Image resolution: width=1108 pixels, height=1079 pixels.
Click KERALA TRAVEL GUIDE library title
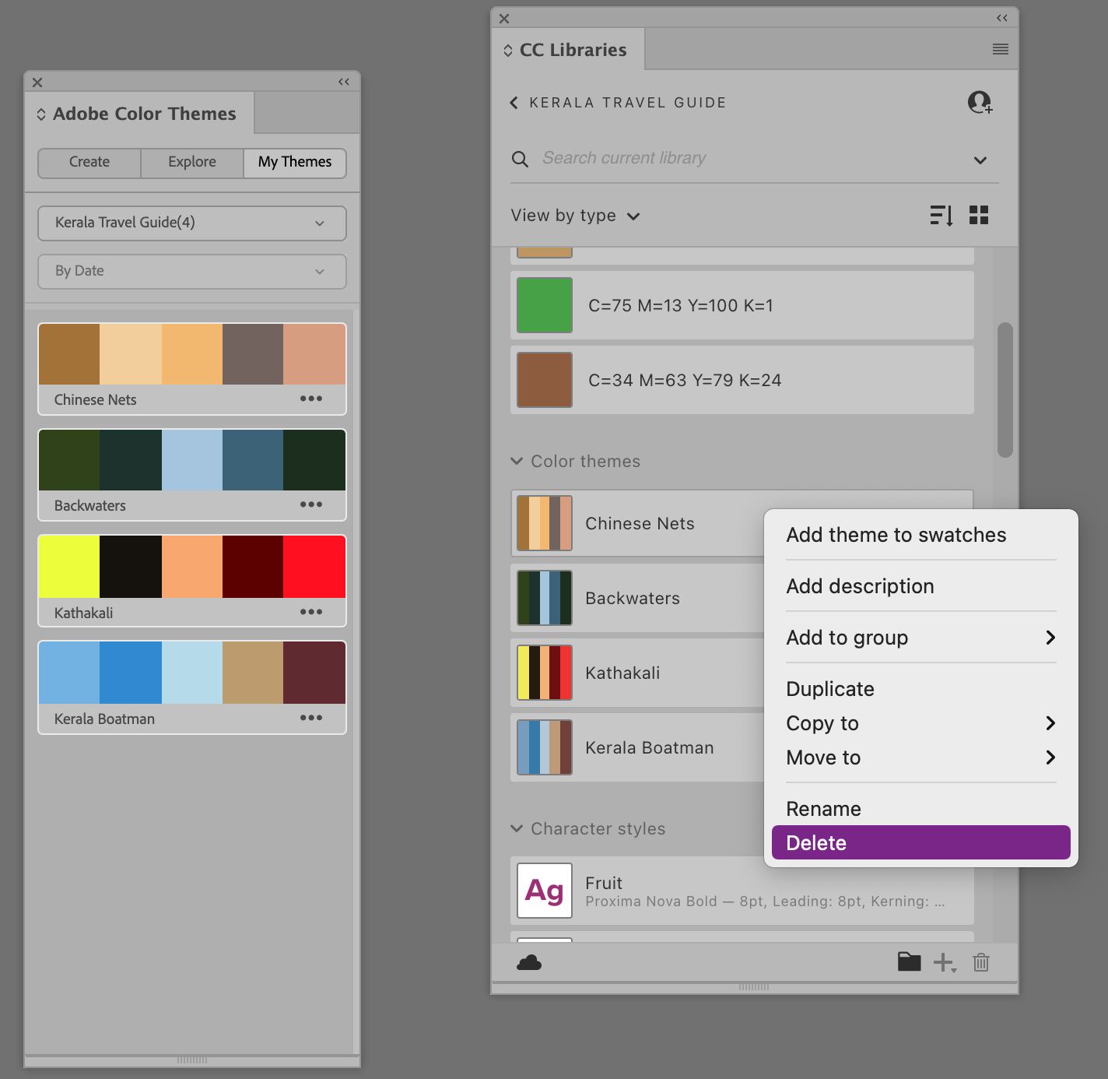pyautogui.click(x=628, y=103)
